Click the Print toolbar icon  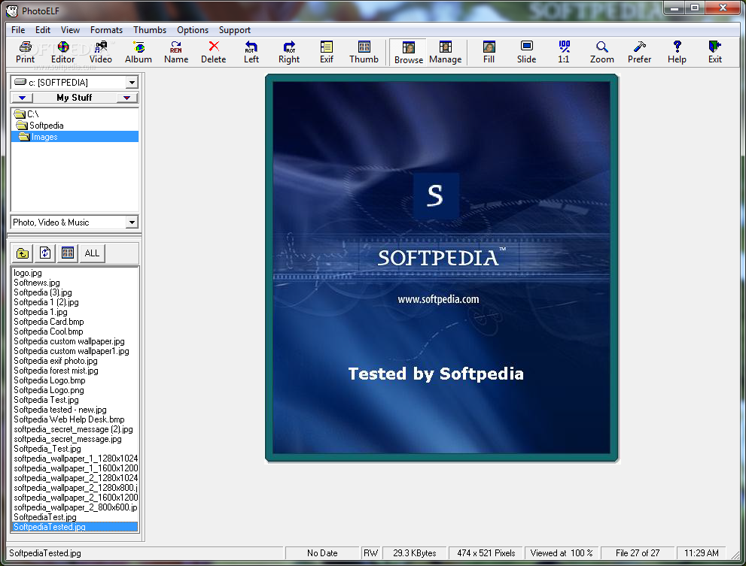pos(26,52)
